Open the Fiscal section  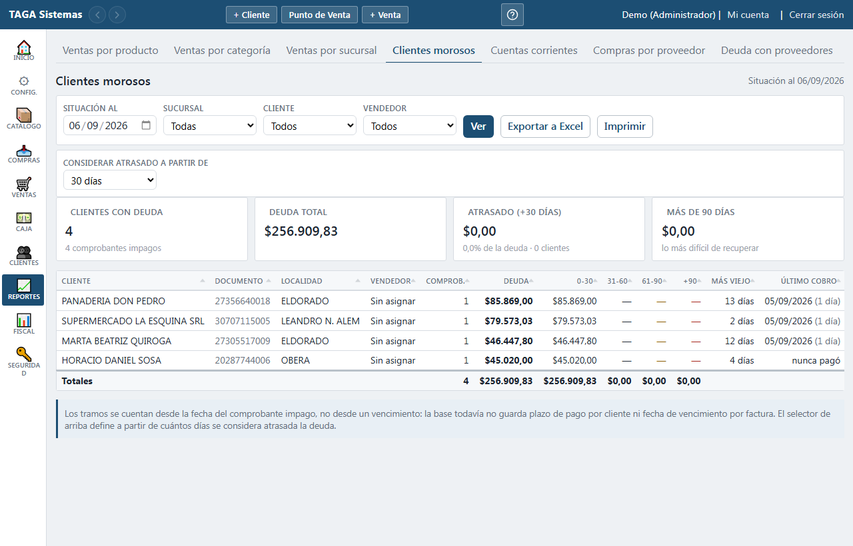pos(23,324)
